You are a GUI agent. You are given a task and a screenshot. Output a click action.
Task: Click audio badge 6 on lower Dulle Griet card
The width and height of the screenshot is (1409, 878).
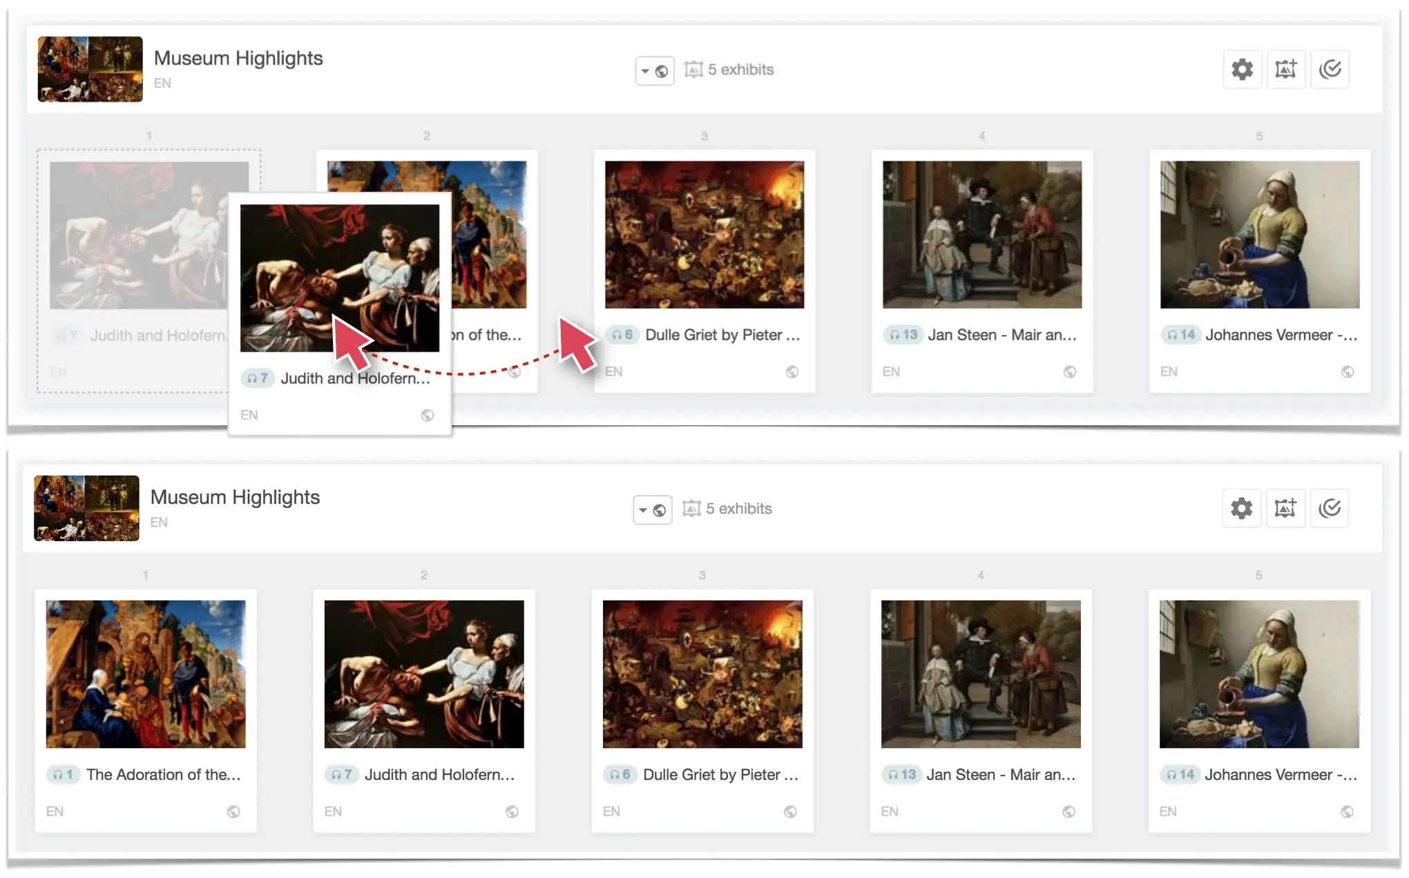[620, 774]
